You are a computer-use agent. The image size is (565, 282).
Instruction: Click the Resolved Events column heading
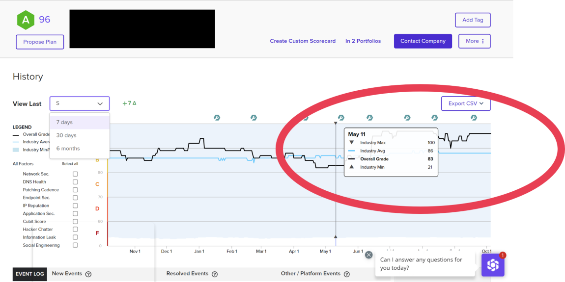coord(187,273)
